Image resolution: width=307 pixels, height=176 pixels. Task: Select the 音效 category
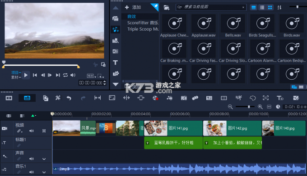click(x=131, y=16)
